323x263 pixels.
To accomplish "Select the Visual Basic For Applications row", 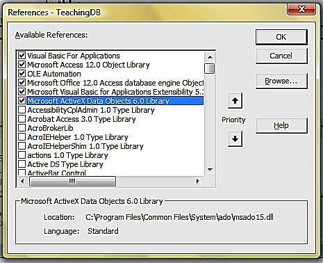I will [x=74, y=56].
